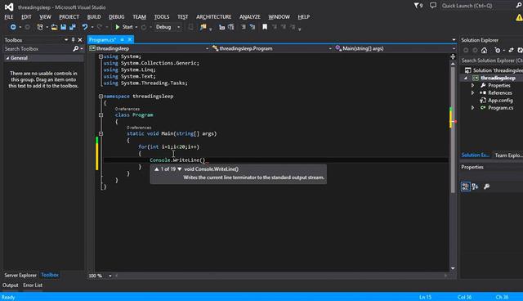Close the Program.cs document tab
The width and height of the screenshot is (523, 301).
130,40
